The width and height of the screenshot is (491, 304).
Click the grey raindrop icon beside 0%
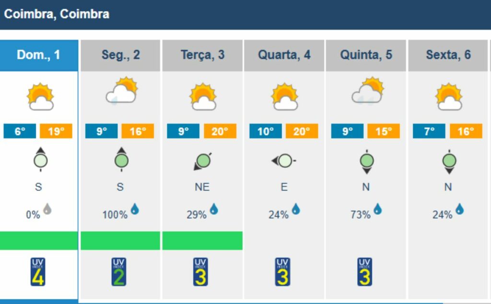[x=47, y=209]
